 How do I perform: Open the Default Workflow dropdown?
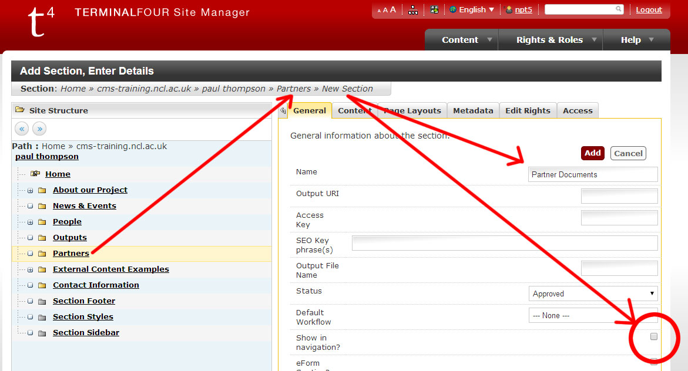coord(593,315)
